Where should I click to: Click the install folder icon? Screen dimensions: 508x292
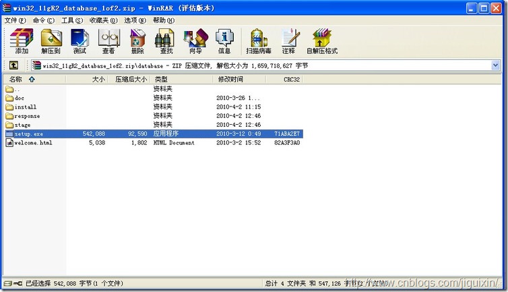click(x=9, y=107)
